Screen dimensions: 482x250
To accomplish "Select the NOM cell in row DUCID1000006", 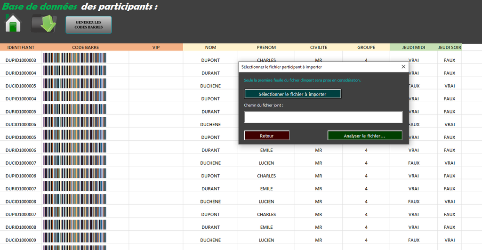I will tap(210, 125).
